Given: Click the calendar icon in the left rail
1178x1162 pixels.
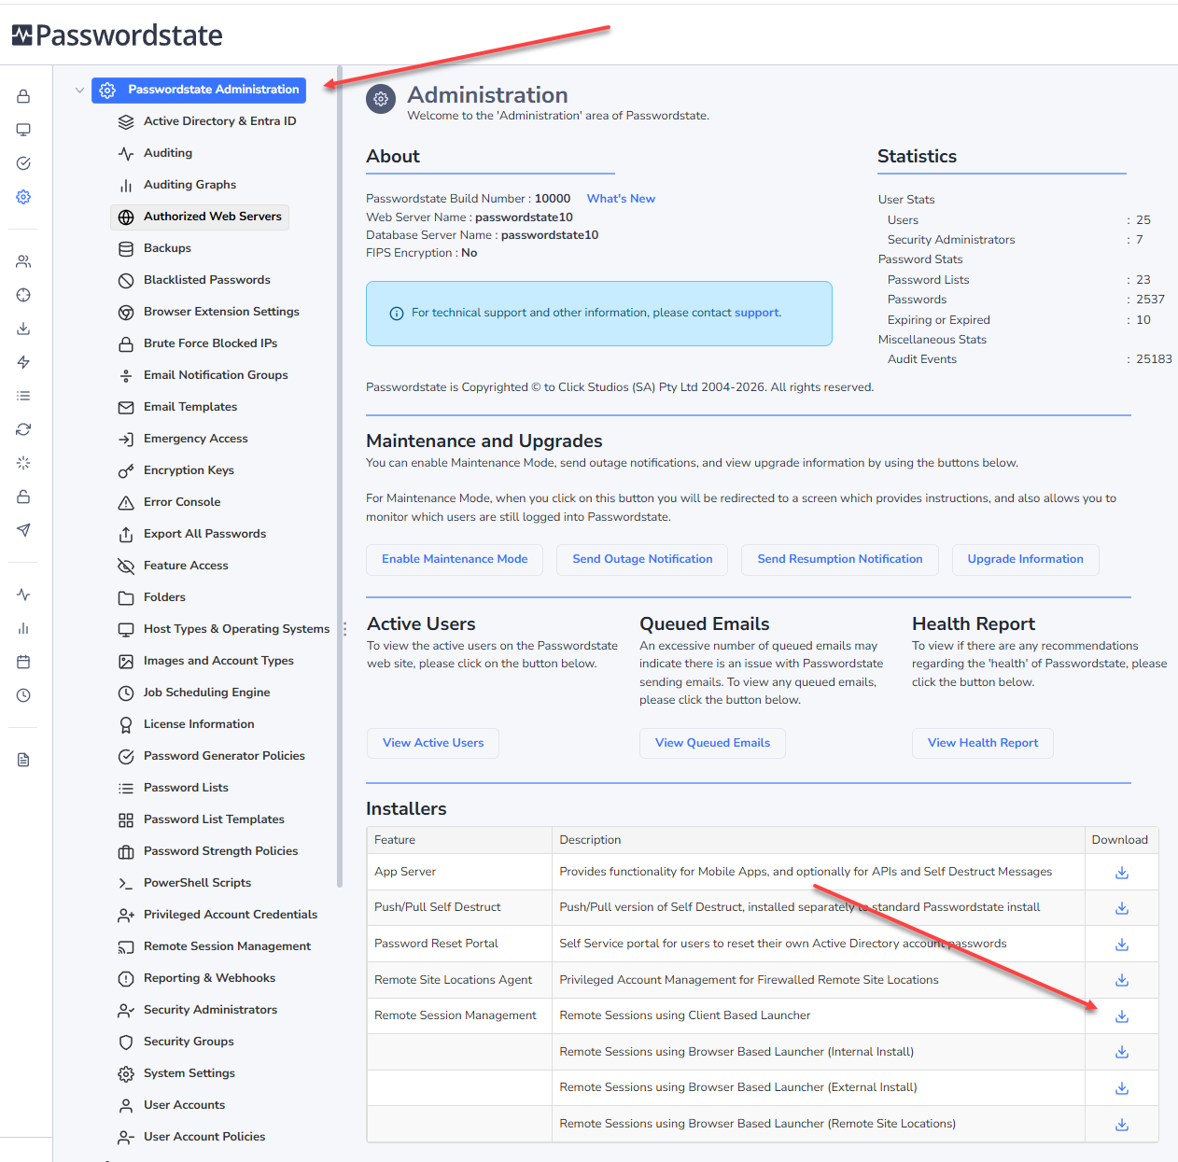Looking at the screenshot, I should click(x=23, y=662).
